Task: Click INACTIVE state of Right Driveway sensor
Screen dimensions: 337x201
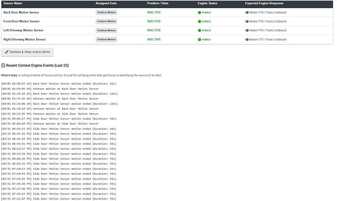Action: (154, 40)
